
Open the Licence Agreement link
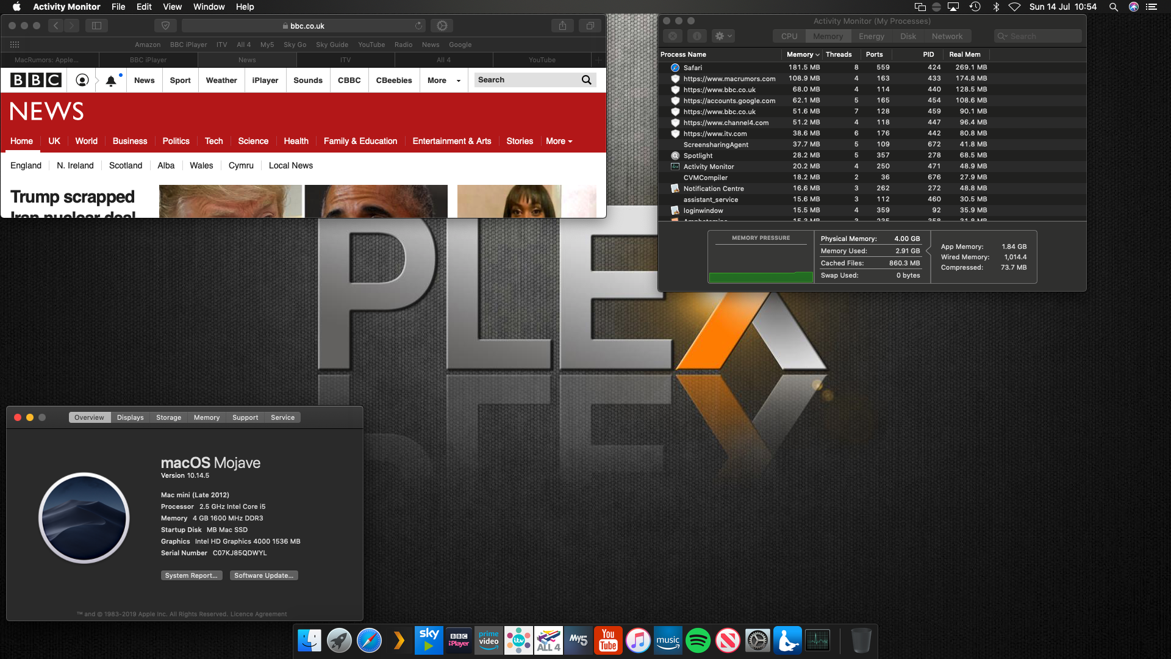click(259, 614)
